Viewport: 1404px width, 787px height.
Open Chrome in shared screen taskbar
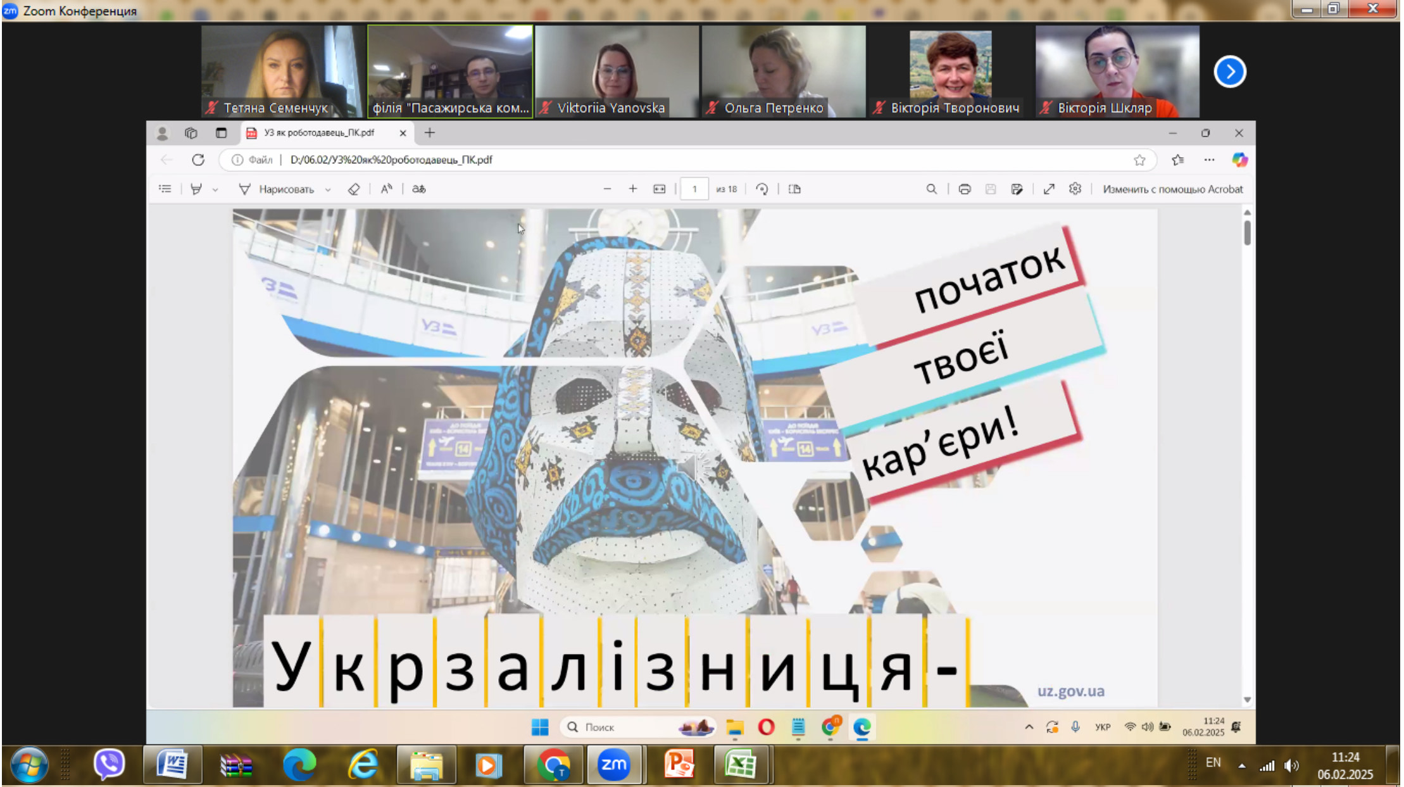830,727
